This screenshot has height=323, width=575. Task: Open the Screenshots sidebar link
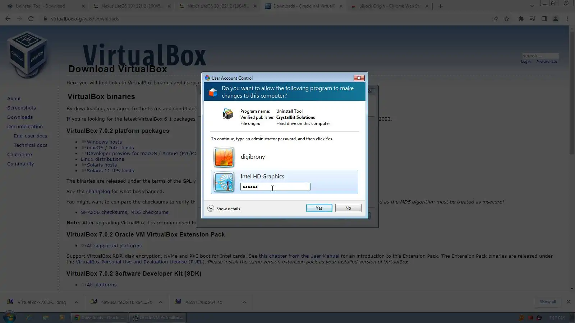click(x=22, y=108)
